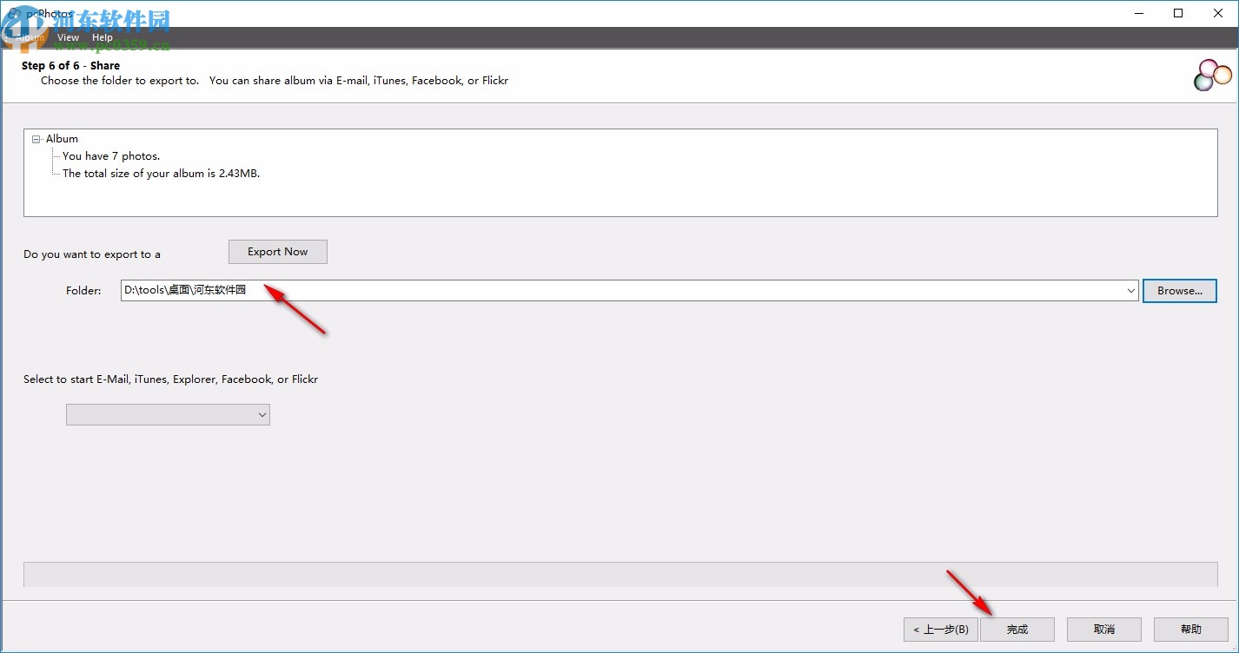Click the pcPhotos bubbles logo icon
The width and height of the screenshot is (1239, 653).
click(x=1213, y=76)
